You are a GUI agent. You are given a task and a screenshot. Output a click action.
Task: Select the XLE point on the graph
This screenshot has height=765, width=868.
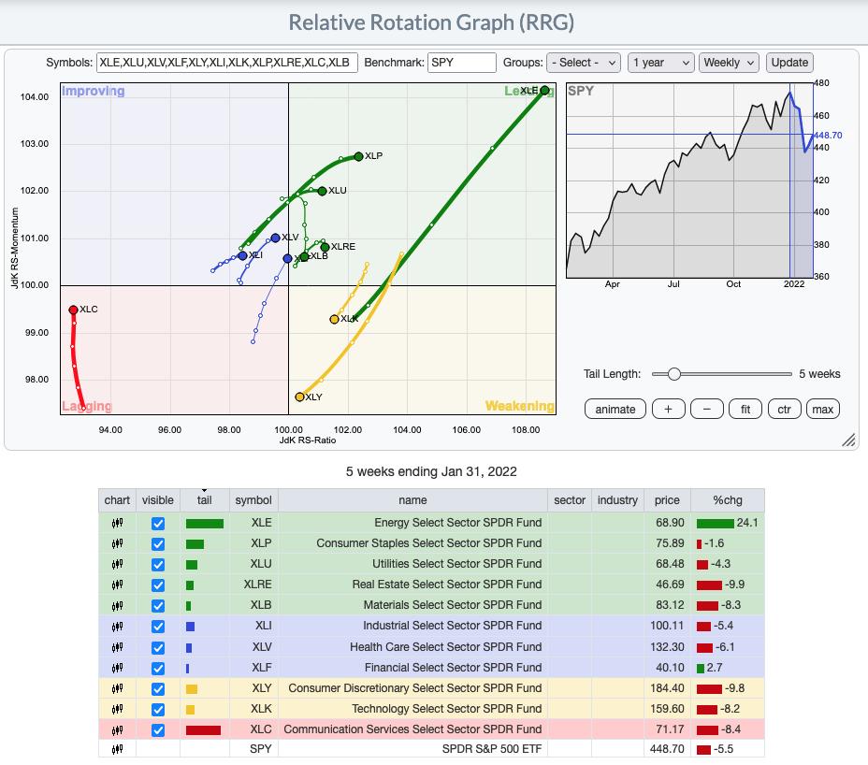coord(544,90)
